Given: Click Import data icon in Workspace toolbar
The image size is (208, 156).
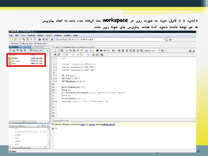Looking at the screenshot, I should [x=17, y=50].
